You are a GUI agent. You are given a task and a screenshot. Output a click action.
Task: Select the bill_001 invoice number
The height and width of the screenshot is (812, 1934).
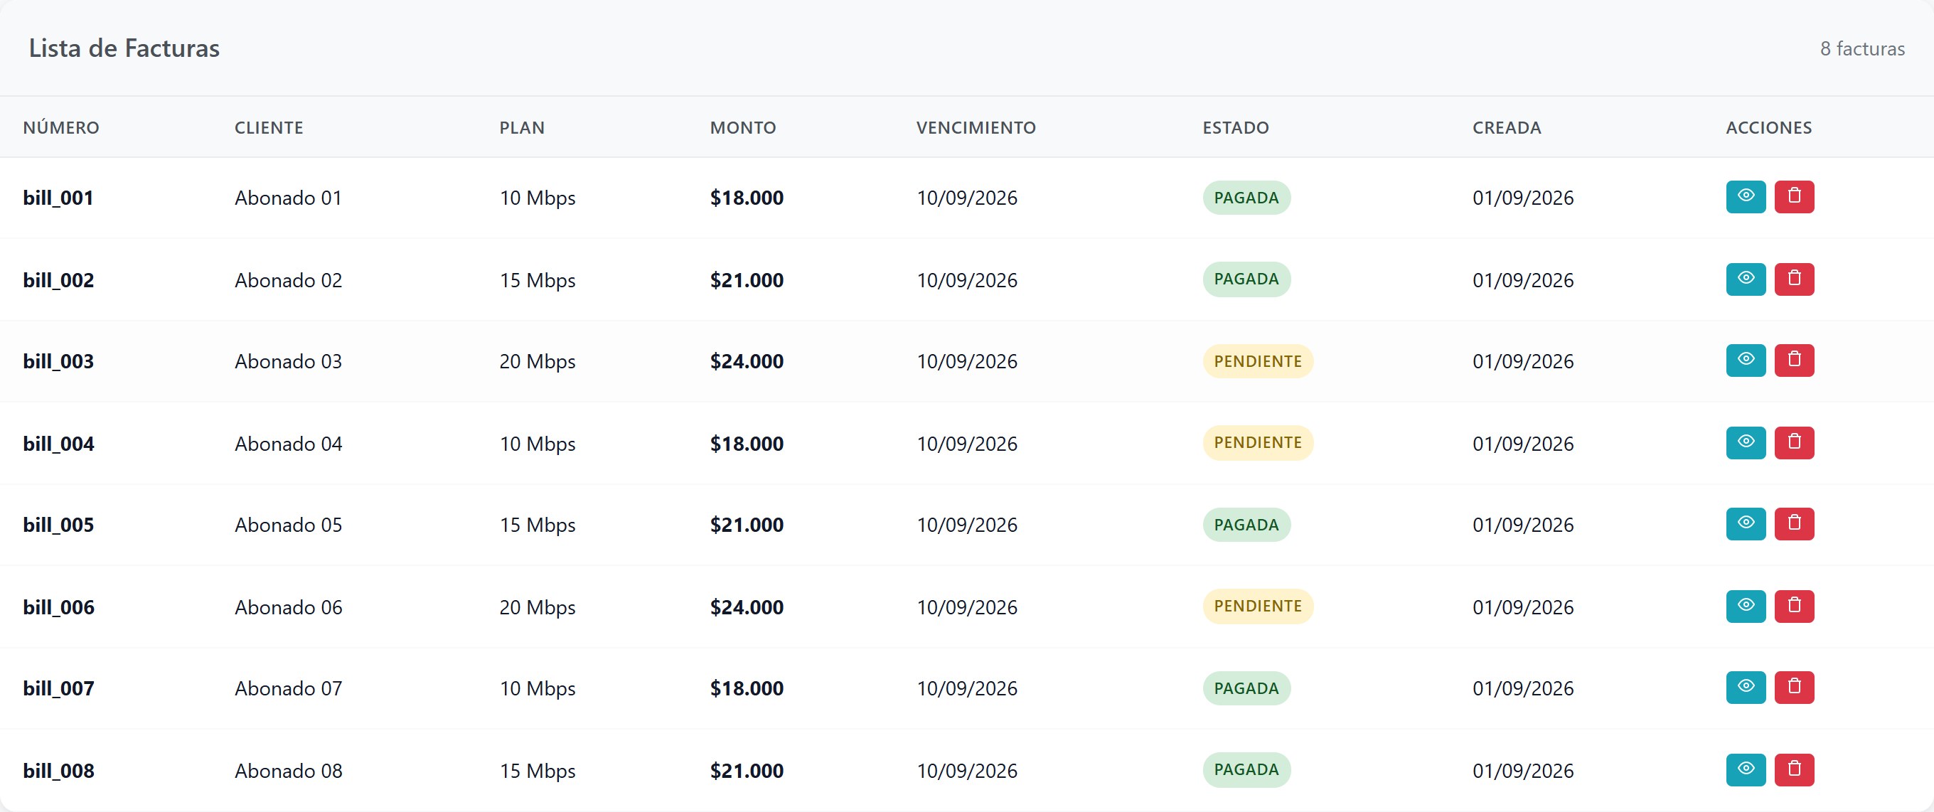click(58, 198)
